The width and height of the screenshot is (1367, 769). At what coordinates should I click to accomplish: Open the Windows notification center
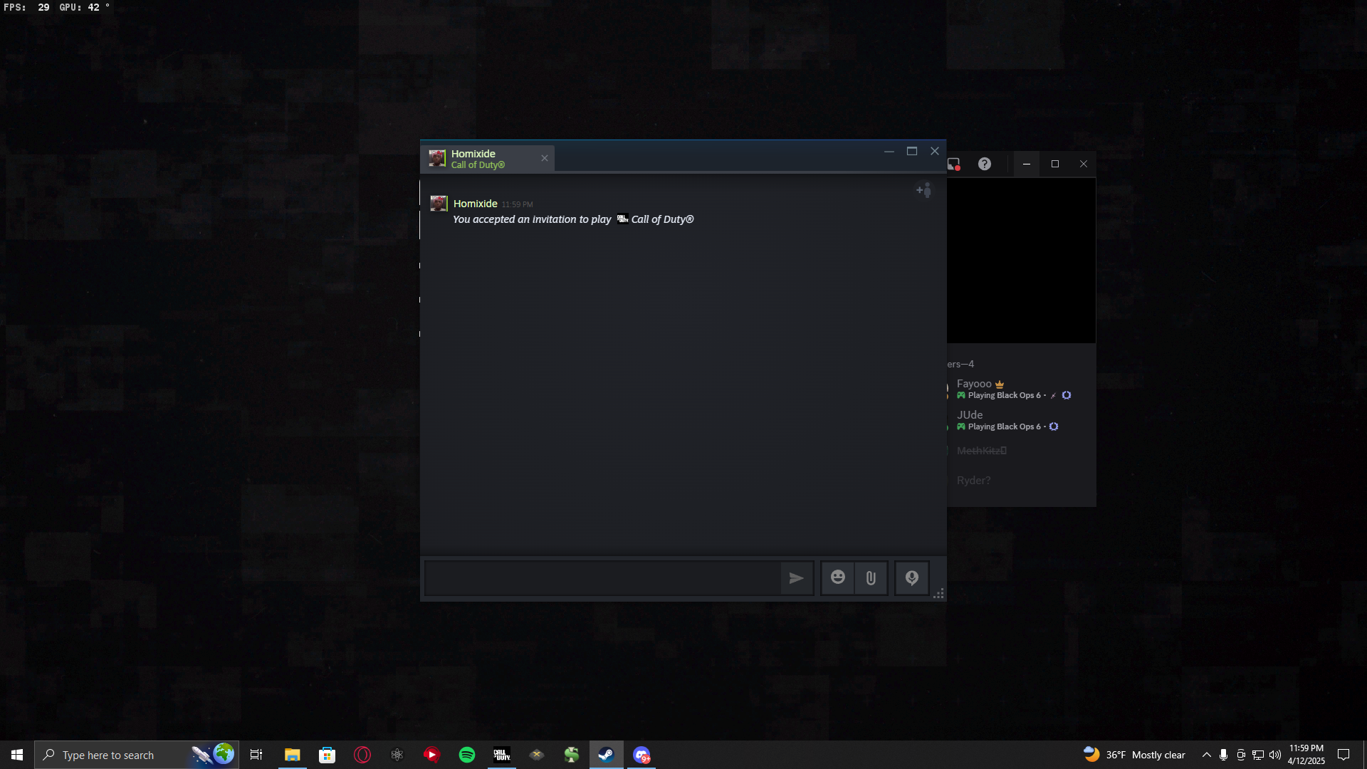1344,755
